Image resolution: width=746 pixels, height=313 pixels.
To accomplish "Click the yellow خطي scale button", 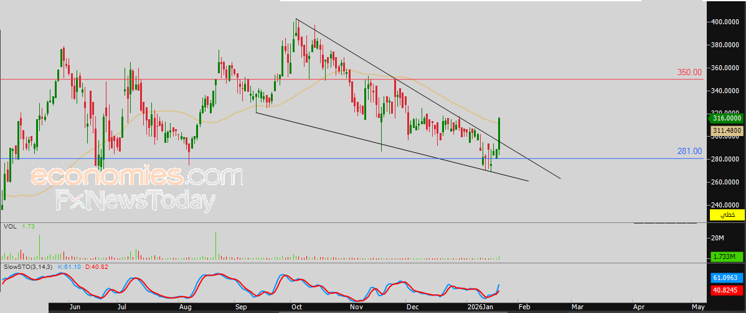I will tap(727, 215).
